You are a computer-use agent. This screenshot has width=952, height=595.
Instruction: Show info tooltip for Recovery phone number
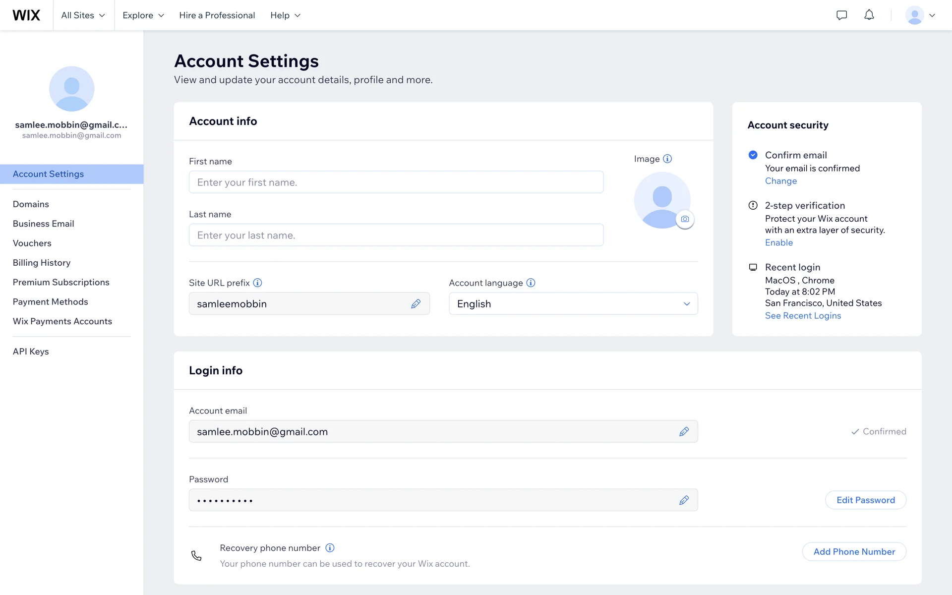point(330,548)
